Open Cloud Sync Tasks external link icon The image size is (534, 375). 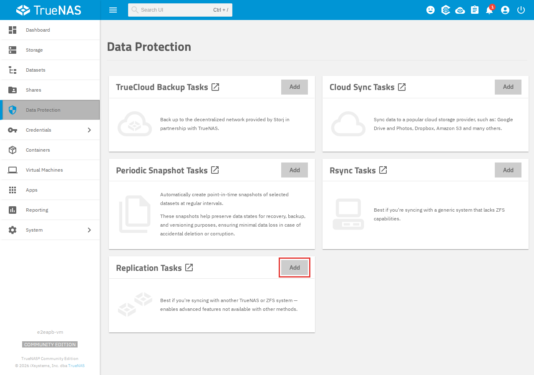[x=402, y=87]
